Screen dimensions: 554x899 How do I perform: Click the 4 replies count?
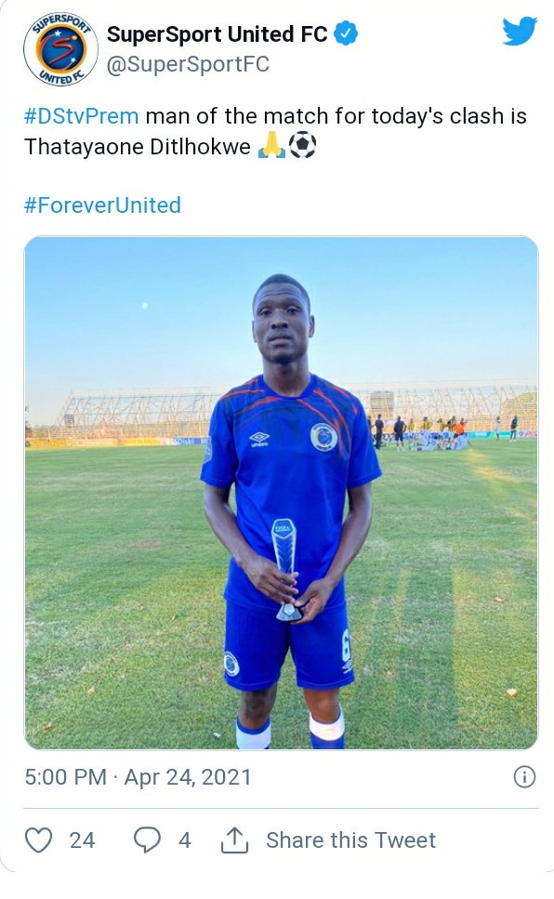coord(185,840)
